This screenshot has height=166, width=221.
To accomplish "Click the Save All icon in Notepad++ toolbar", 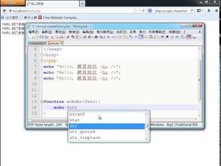I will point(47,37).
